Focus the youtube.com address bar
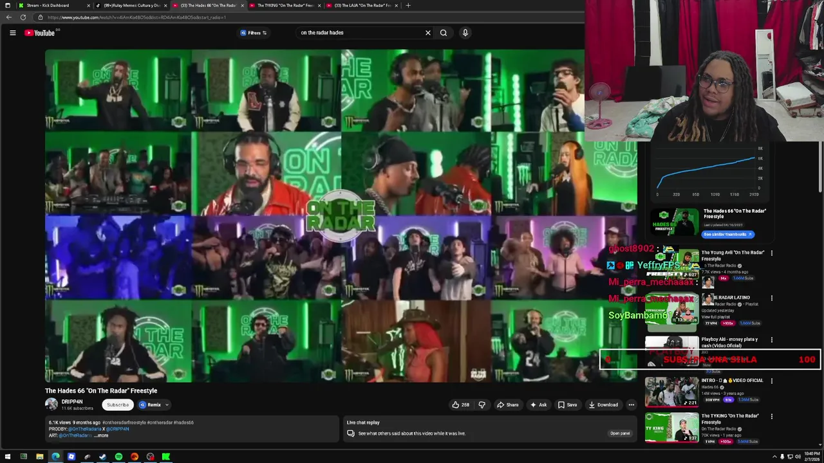This screenshot has height=463, width=824. [309, 17]
